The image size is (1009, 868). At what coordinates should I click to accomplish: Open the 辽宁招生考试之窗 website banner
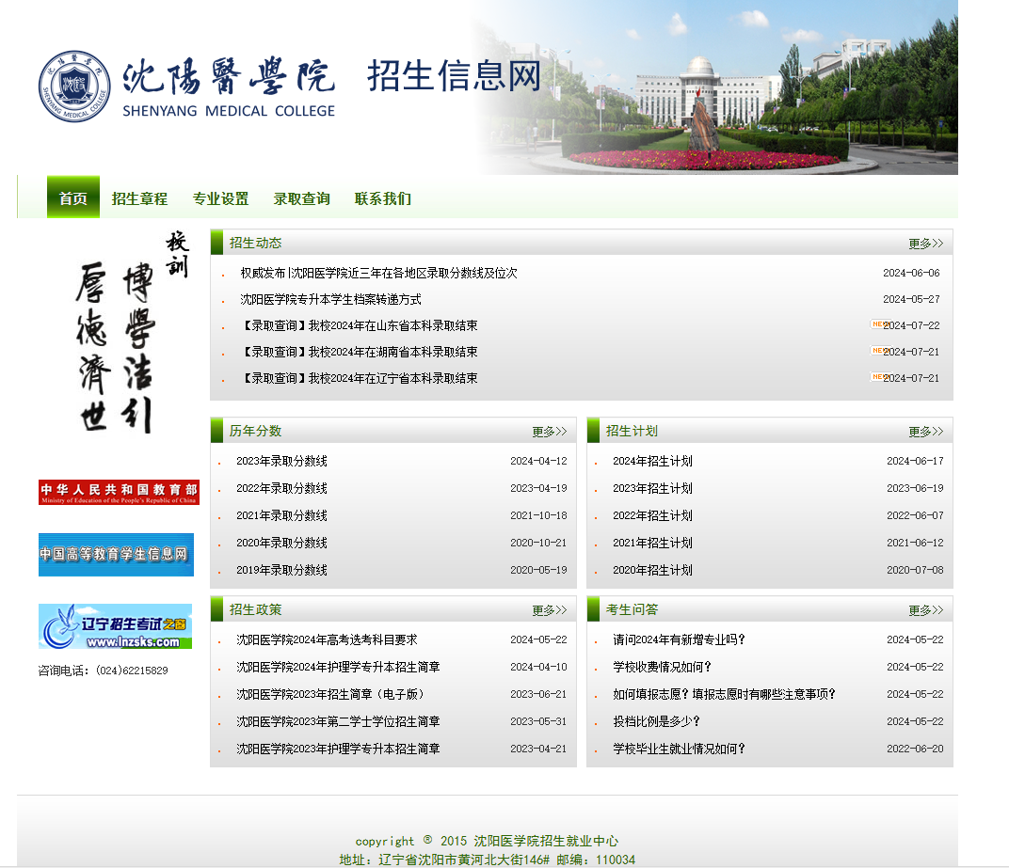(115, 625)
